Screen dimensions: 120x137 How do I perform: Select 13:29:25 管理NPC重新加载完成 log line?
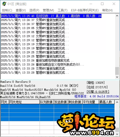35,56
